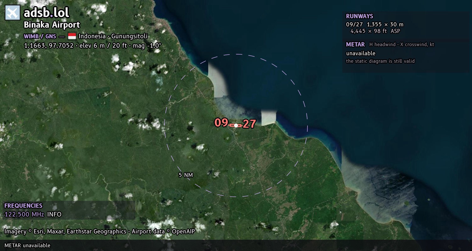Click the Indonesia flag icon
Image resolution: width=472 pixels, height=251 pixels.
[x=72, y=36]
